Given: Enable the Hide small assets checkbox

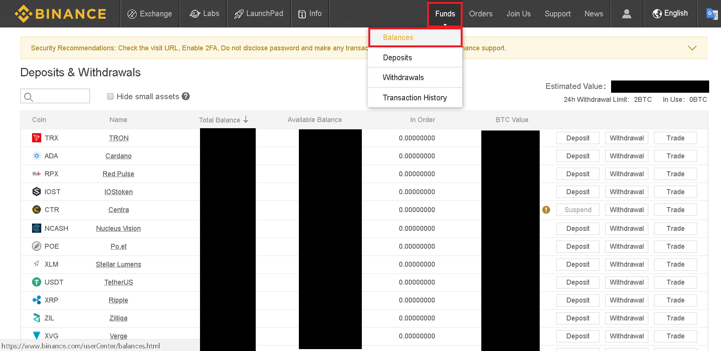Looking at the screenshot, I should tap(110, 96).
